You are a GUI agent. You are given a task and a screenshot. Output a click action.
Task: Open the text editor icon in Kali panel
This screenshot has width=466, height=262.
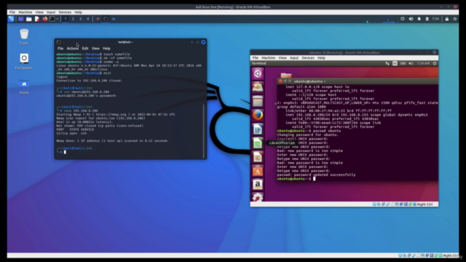point(37,19)
